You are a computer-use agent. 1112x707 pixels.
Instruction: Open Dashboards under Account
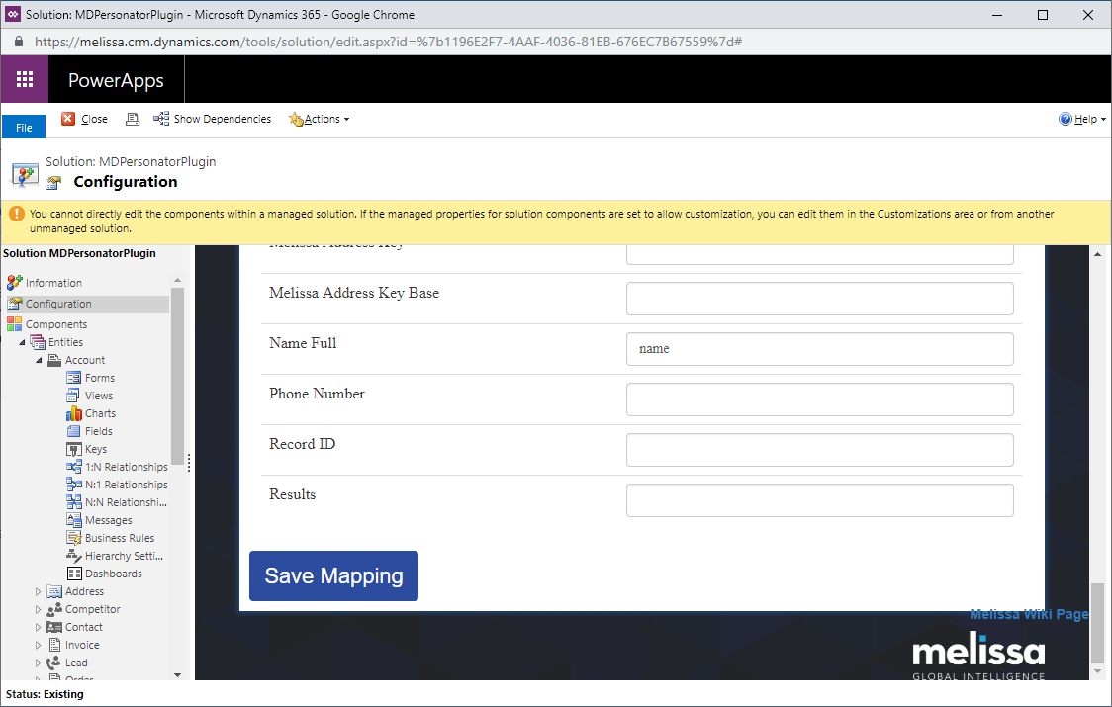click(x=114, y=574)
